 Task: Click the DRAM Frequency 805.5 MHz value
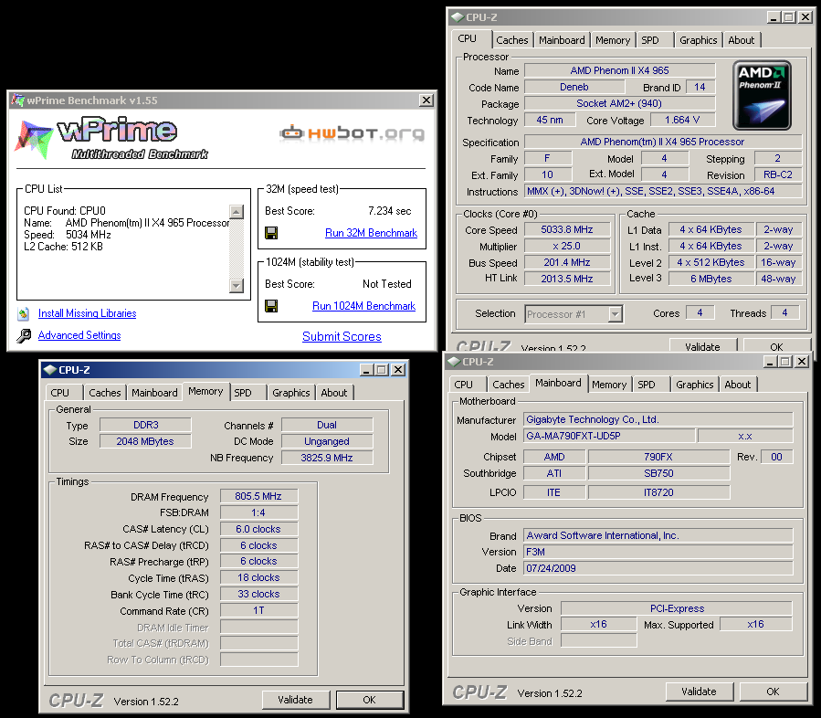pyautogui.click(x=258, y=496)
